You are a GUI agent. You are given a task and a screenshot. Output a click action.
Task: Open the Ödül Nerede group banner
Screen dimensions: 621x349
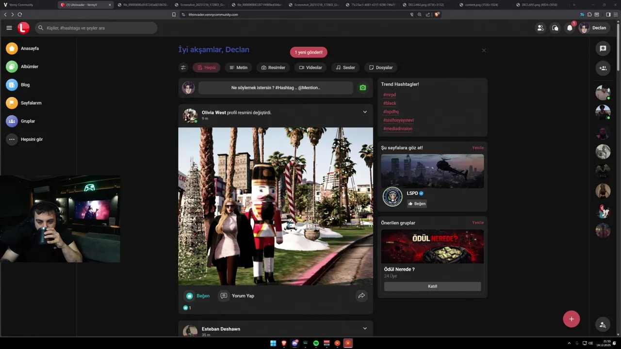[432, 246]
